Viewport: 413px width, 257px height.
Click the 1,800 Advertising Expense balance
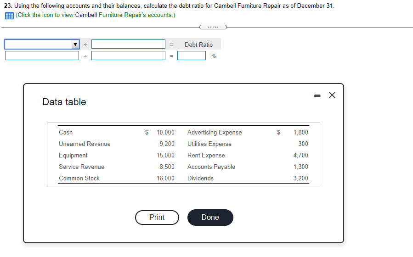301,132
